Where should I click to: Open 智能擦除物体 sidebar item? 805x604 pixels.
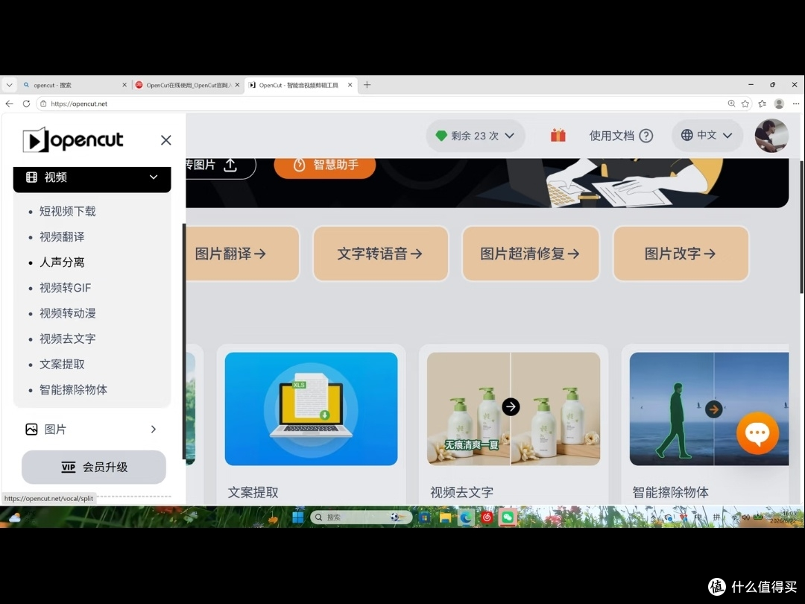click(x=73, y=390)
